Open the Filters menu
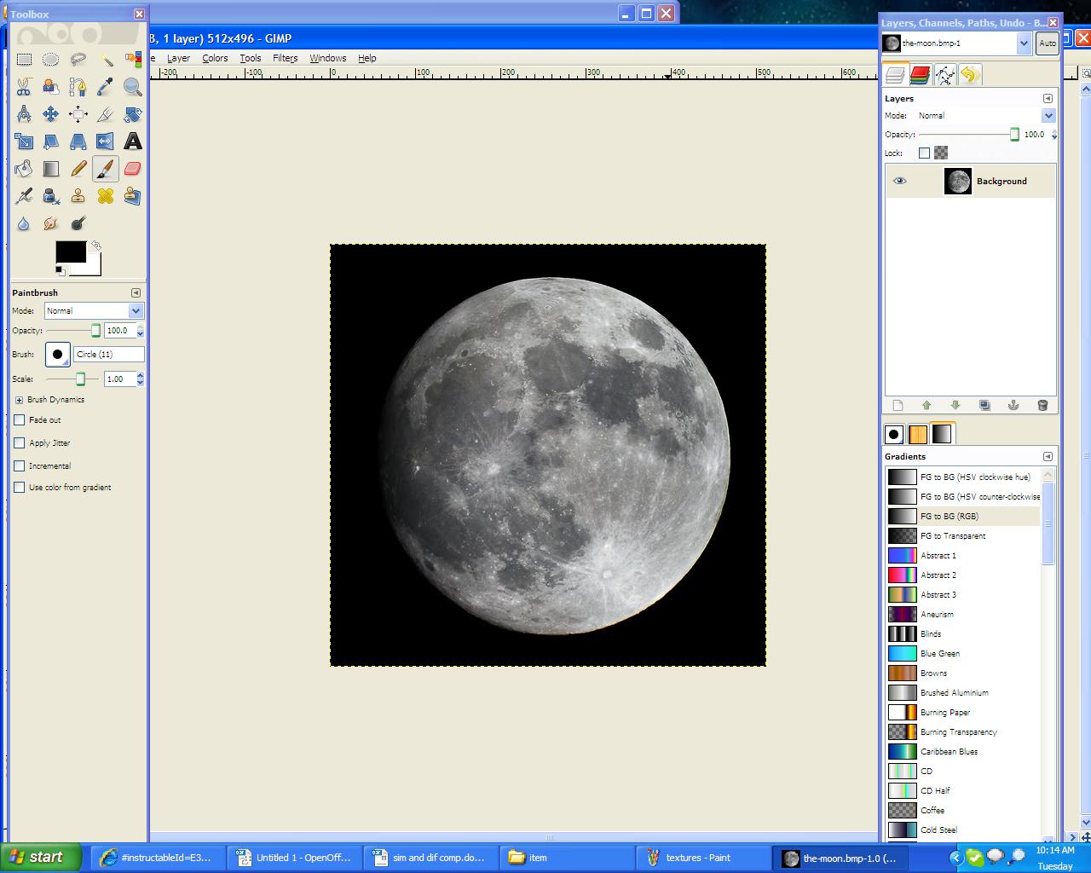This screenshot has width=1091, height=873. [285, 58]
